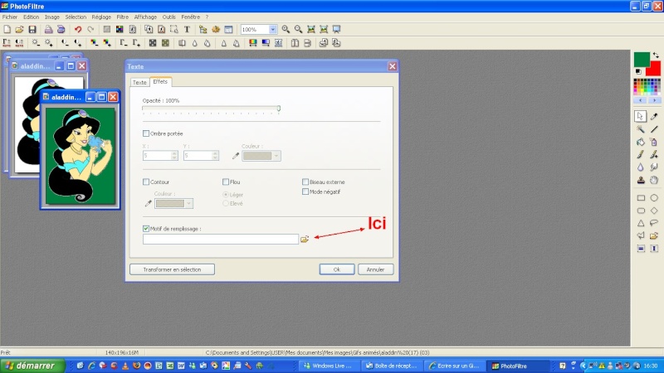
Task: Browse for fill pattern with folder icon
Action: click(x=305, y=240)
